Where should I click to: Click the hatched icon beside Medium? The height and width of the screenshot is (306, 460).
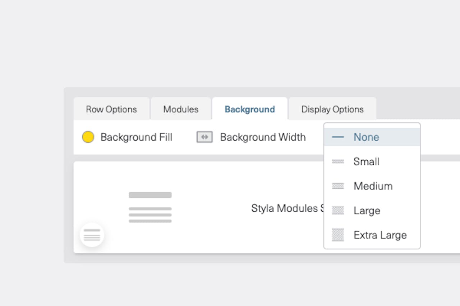[338, 186]
